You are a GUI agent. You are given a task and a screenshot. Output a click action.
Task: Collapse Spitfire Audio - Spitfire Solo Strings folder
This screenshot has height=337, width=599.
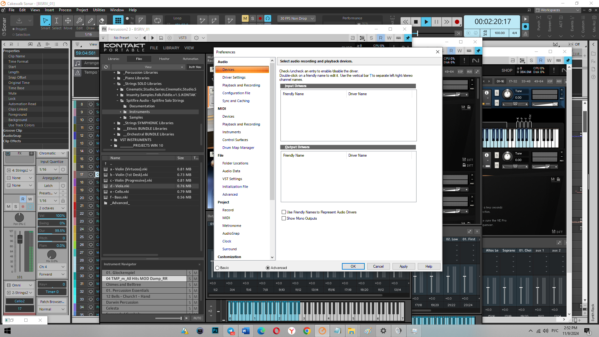tap(118, 100)
